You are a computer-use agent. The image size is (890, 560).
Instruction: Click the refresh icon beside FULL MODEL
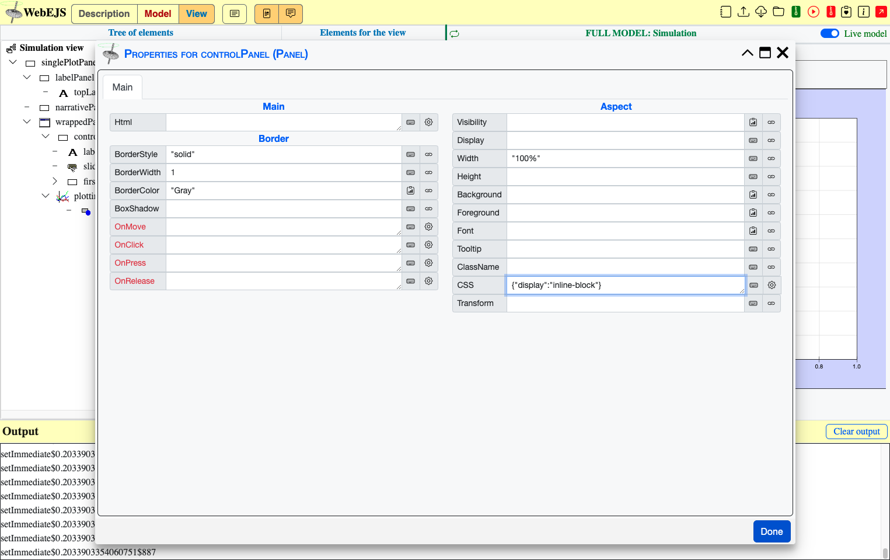(x=455, y=34)
